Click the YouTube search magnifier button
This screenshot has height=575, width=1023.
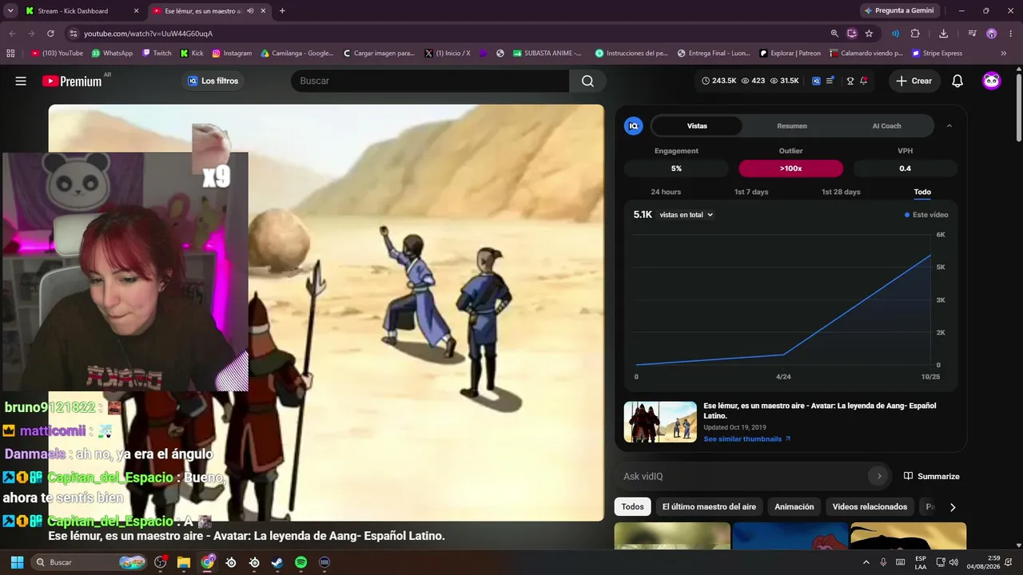587,81
